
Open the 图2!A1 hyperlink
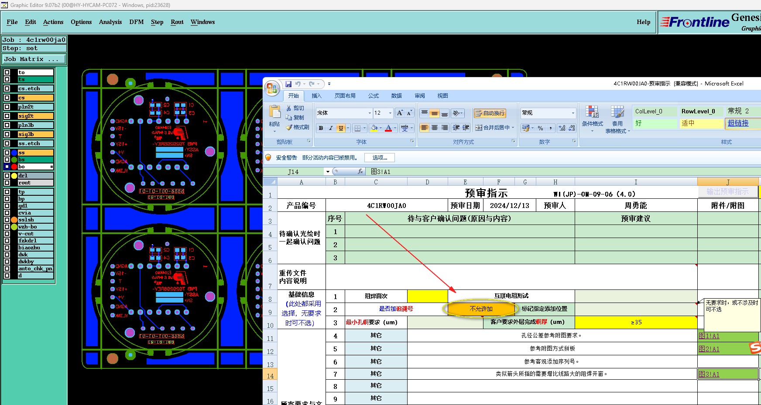709,349
